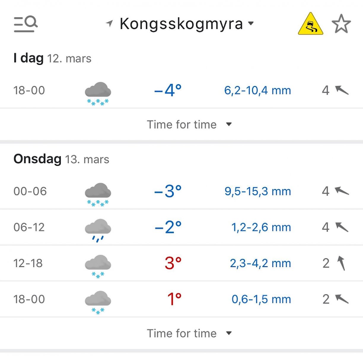This screenshot has width=363, height=356.
Task: Tap the I dag 12. mars heading
Action: 52,58
